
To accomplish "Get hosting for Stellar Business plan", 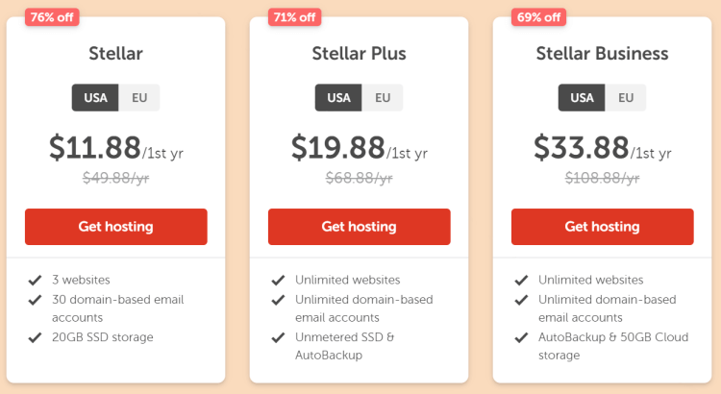I will point(603,227).
